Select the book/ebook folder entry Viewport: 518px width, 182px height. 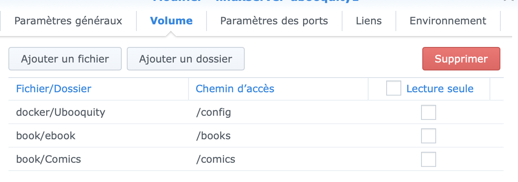click(x=46, y=136)
